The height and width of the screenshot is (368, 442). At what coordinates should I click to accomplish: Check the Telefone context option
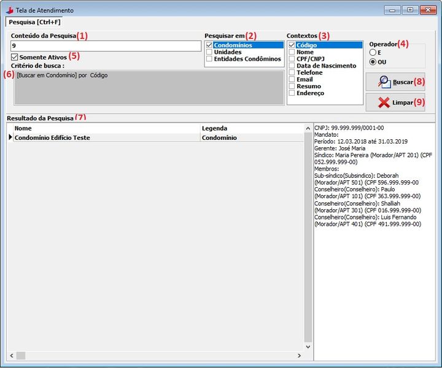[x=292, y=72]
